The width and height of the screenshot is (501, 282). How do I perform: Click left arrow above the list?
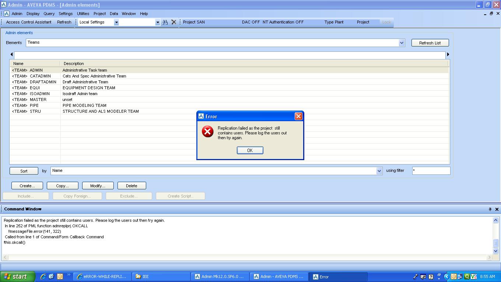pyautogui.click(x=11, y=54)
